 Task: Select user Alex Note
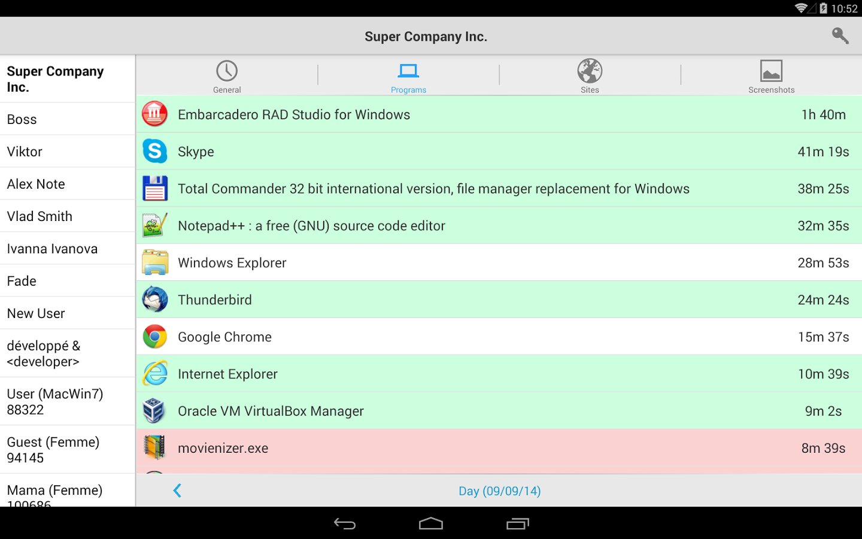tap(68, 184)
